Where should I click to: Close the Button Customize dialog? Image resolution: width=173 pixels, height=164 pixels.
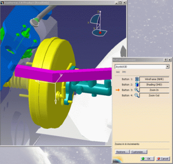coord(170,60)
